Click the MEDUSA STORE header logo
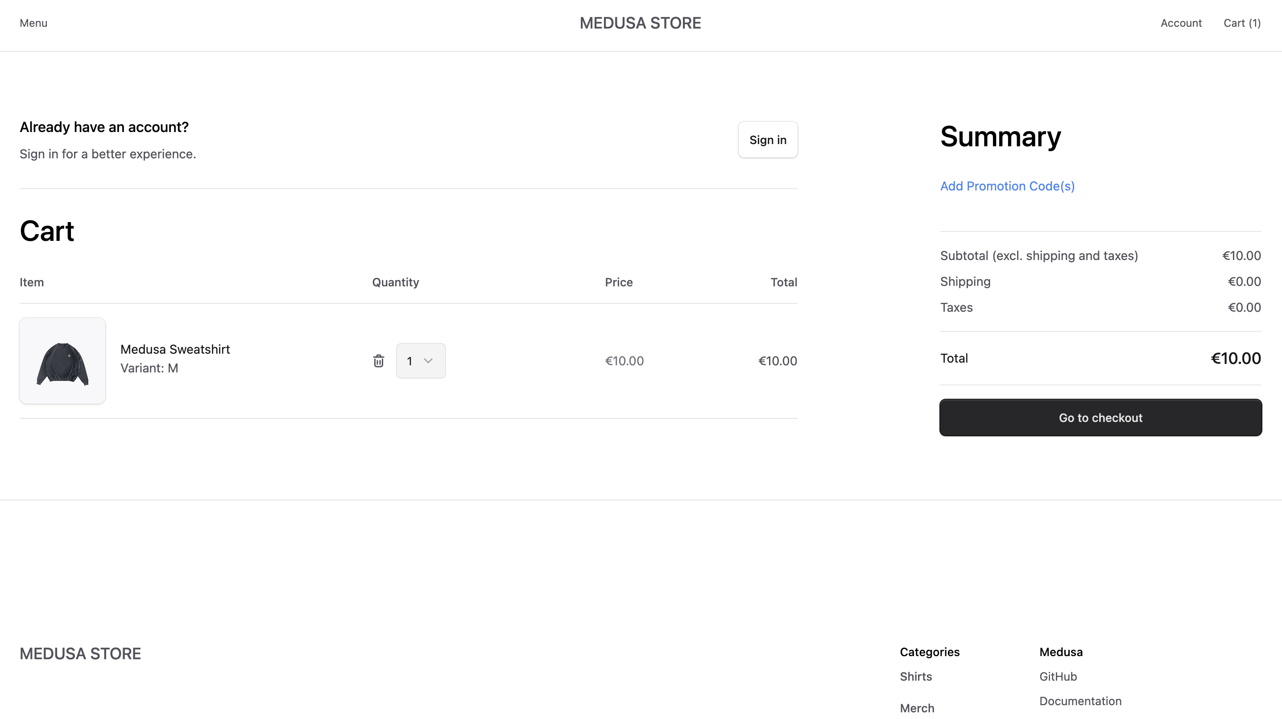 [x=641, y=23]
